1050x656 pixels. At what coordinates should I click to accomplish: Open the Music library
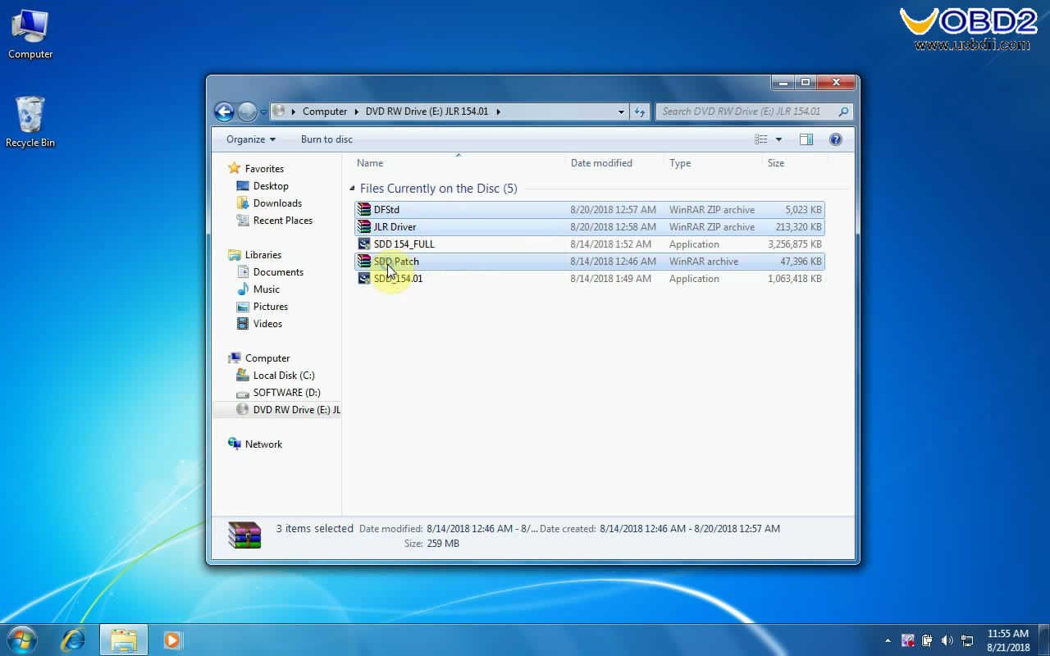tap(266, 289)
